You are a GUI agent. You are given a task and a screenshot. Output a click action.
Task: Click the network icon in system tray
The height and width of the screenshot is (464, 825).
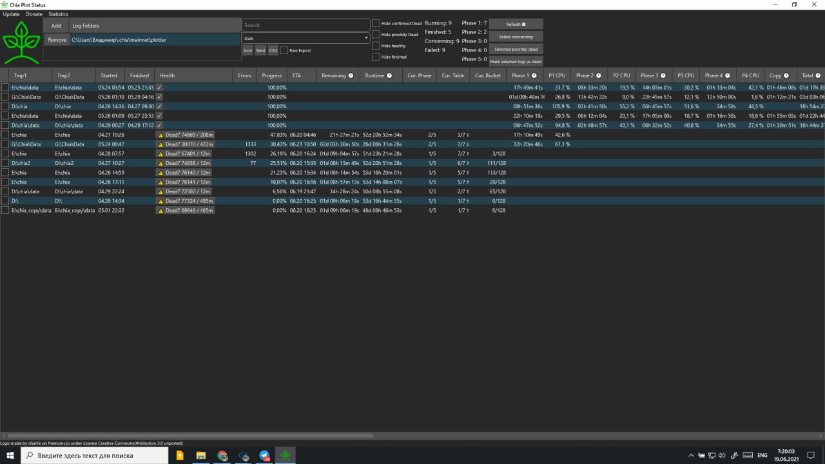(712, 456)
